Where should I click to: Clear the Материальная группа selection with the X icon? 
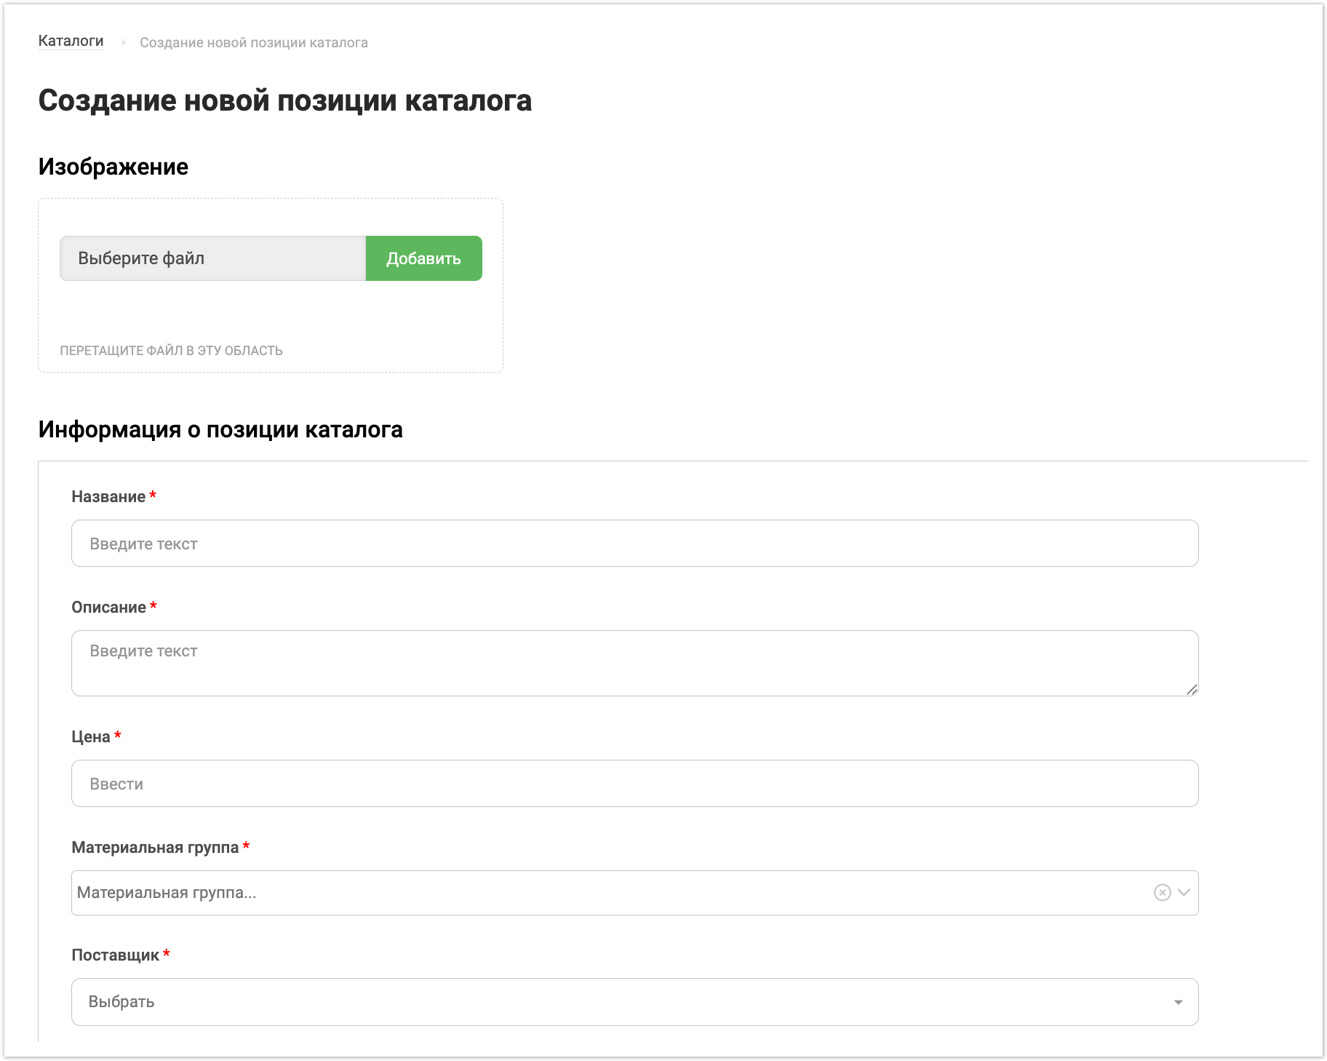click(1162, 893)
